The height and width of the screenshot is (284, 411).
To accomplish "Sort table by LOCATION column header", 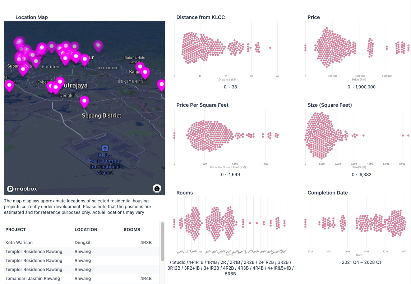I will point(86,230).
